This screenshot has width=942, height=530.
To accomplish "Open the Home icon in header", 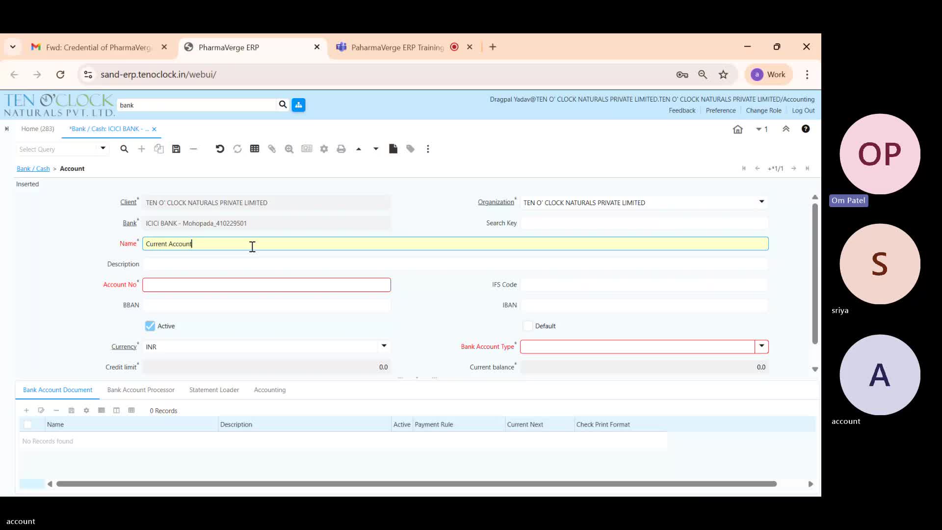I will click(737, 130).
